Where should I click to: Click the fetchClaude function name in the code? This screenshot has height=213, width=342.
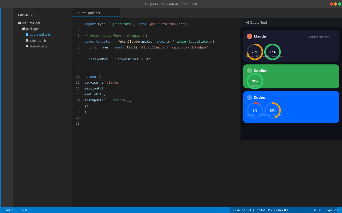coord(129,42)
